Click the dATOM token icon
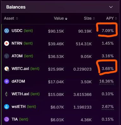Image resolution: width=121 pixels, height=125 pixels. [7, 81]
